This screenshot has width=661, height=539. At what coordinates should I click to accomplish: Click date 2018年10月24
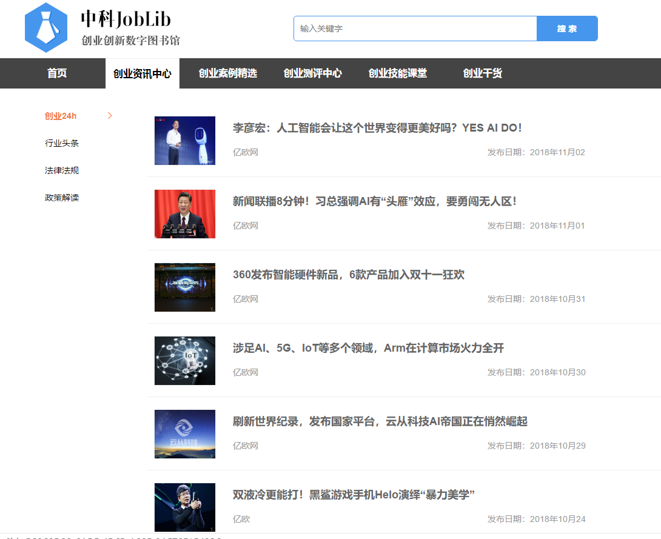(557, 519)
